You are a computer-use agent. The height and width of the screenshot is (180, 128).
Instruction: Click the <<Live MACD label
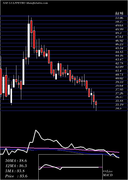pyautogui.click(x=108, y=174)
